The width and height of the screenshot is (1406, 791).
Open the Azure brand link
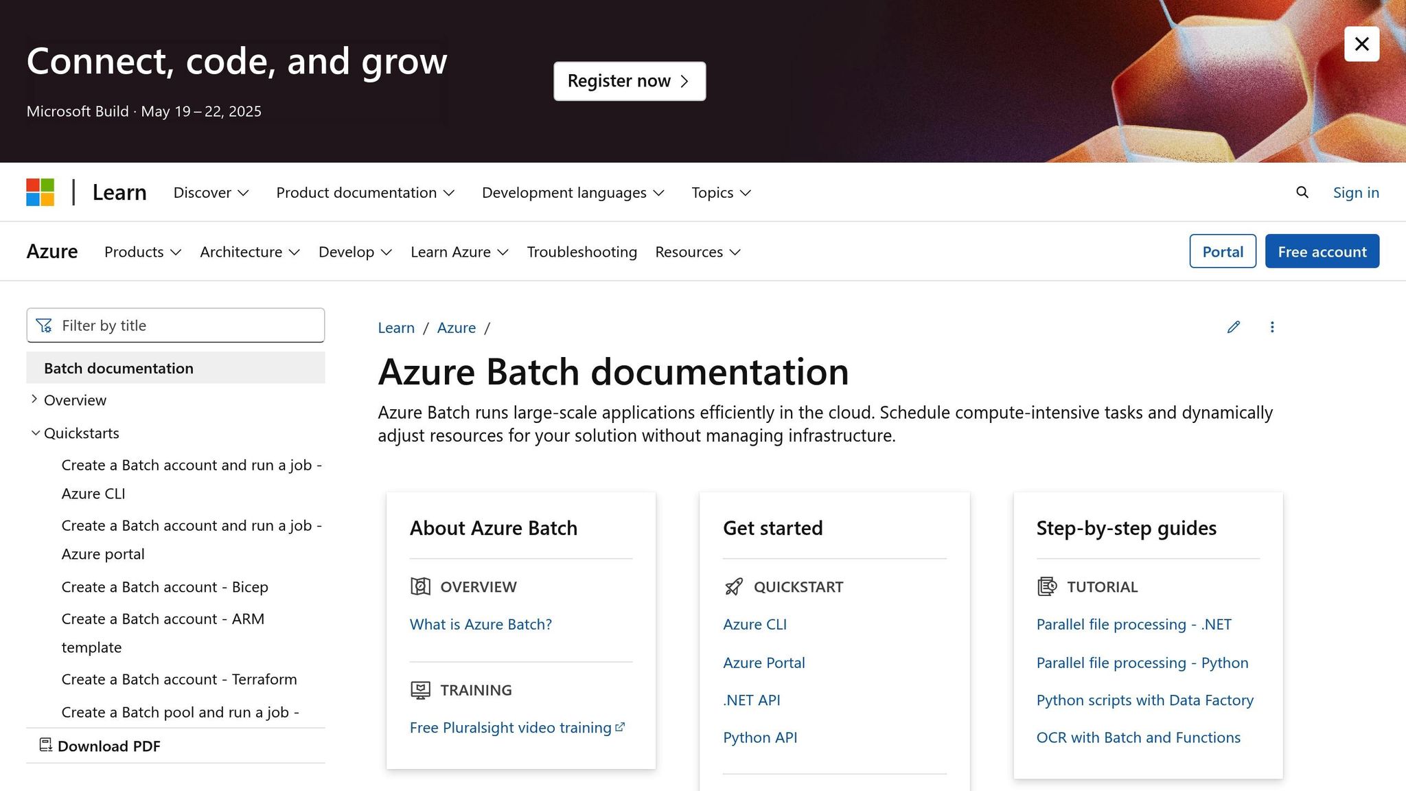click(52, 251)
